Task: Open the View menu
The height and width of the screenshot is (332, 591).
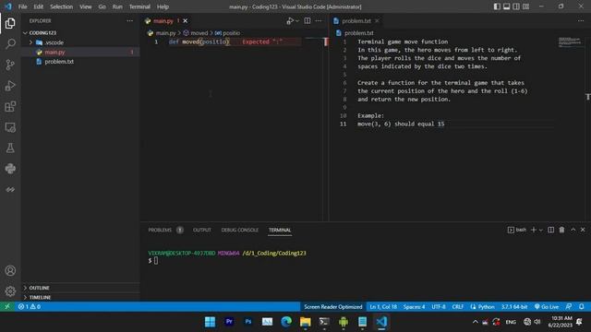Action: [x=86, y=6]
